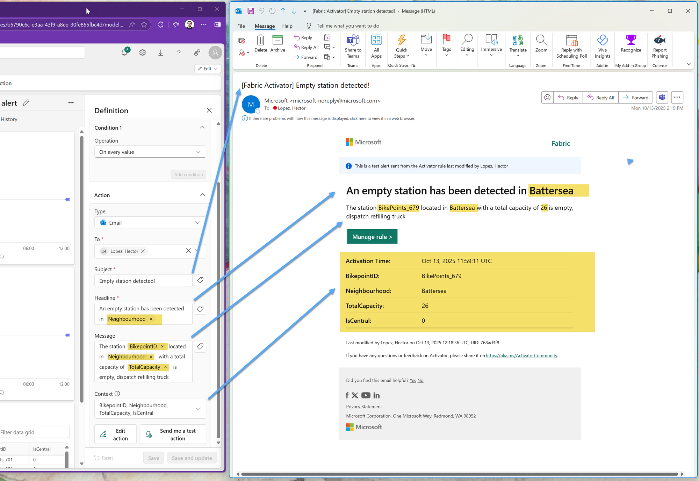The height and width of the screenshot is (481, 699).
Task: Expand the Context fields dropdown
Action: pos(198,409)
